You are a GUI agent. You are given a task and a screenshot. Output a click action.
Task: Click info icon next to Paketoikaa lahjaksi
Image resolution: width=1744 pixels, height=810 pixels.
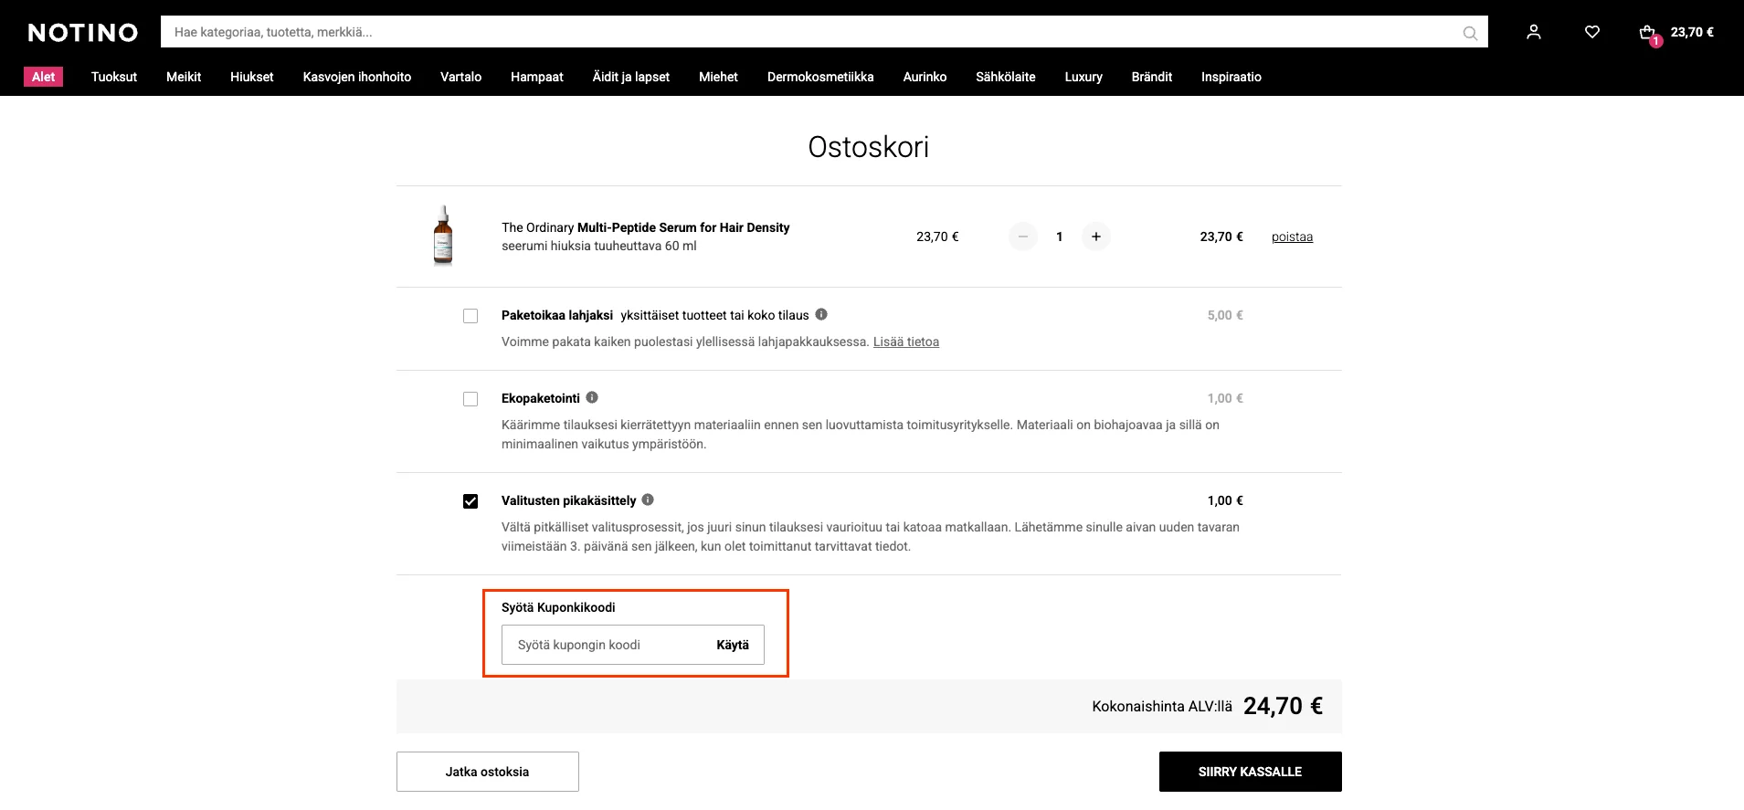tap(821, 314)
